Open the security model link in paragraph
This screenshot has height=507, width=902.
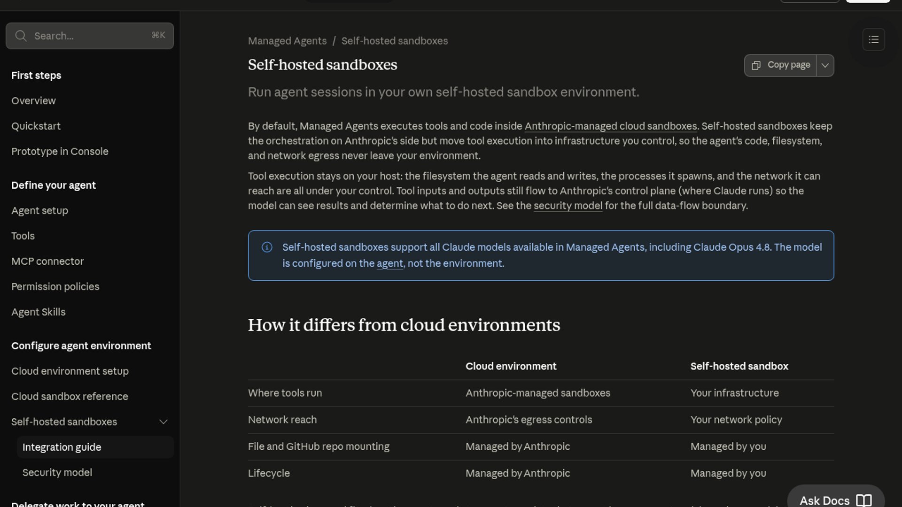coord(568,206)
